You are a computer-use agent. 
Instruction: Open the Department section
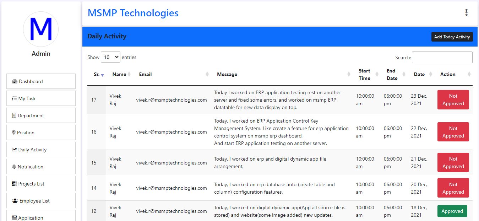pos(41,115)
